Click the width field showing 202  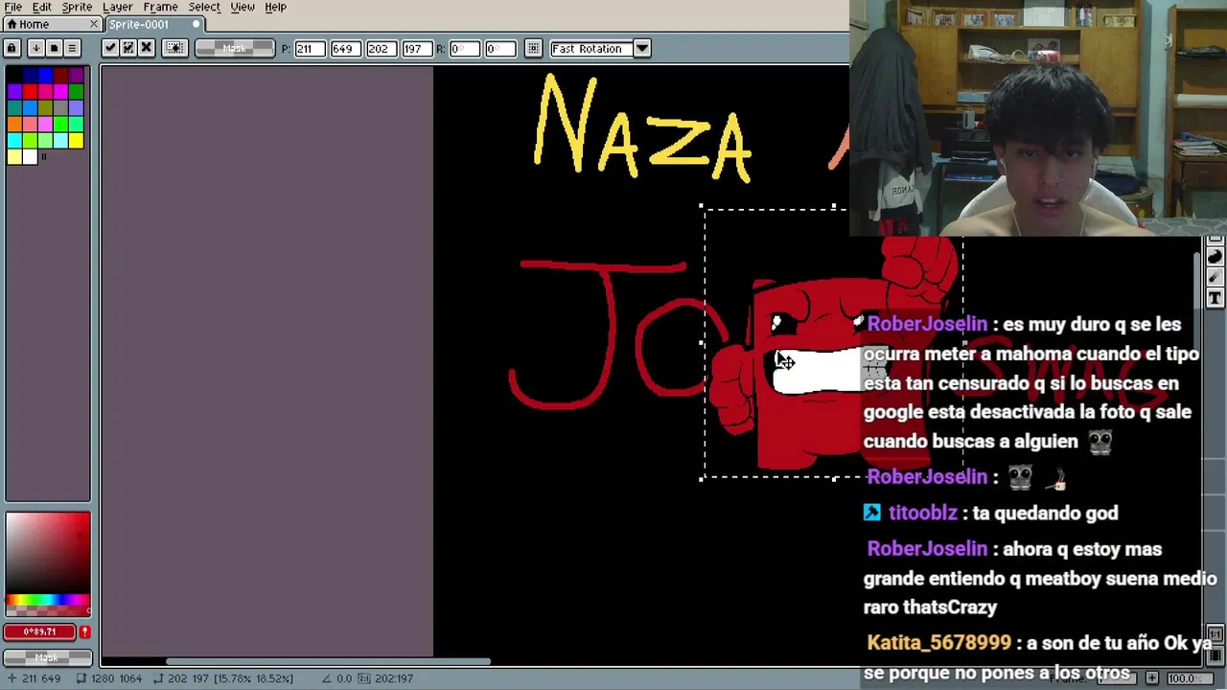pos(380,49)
